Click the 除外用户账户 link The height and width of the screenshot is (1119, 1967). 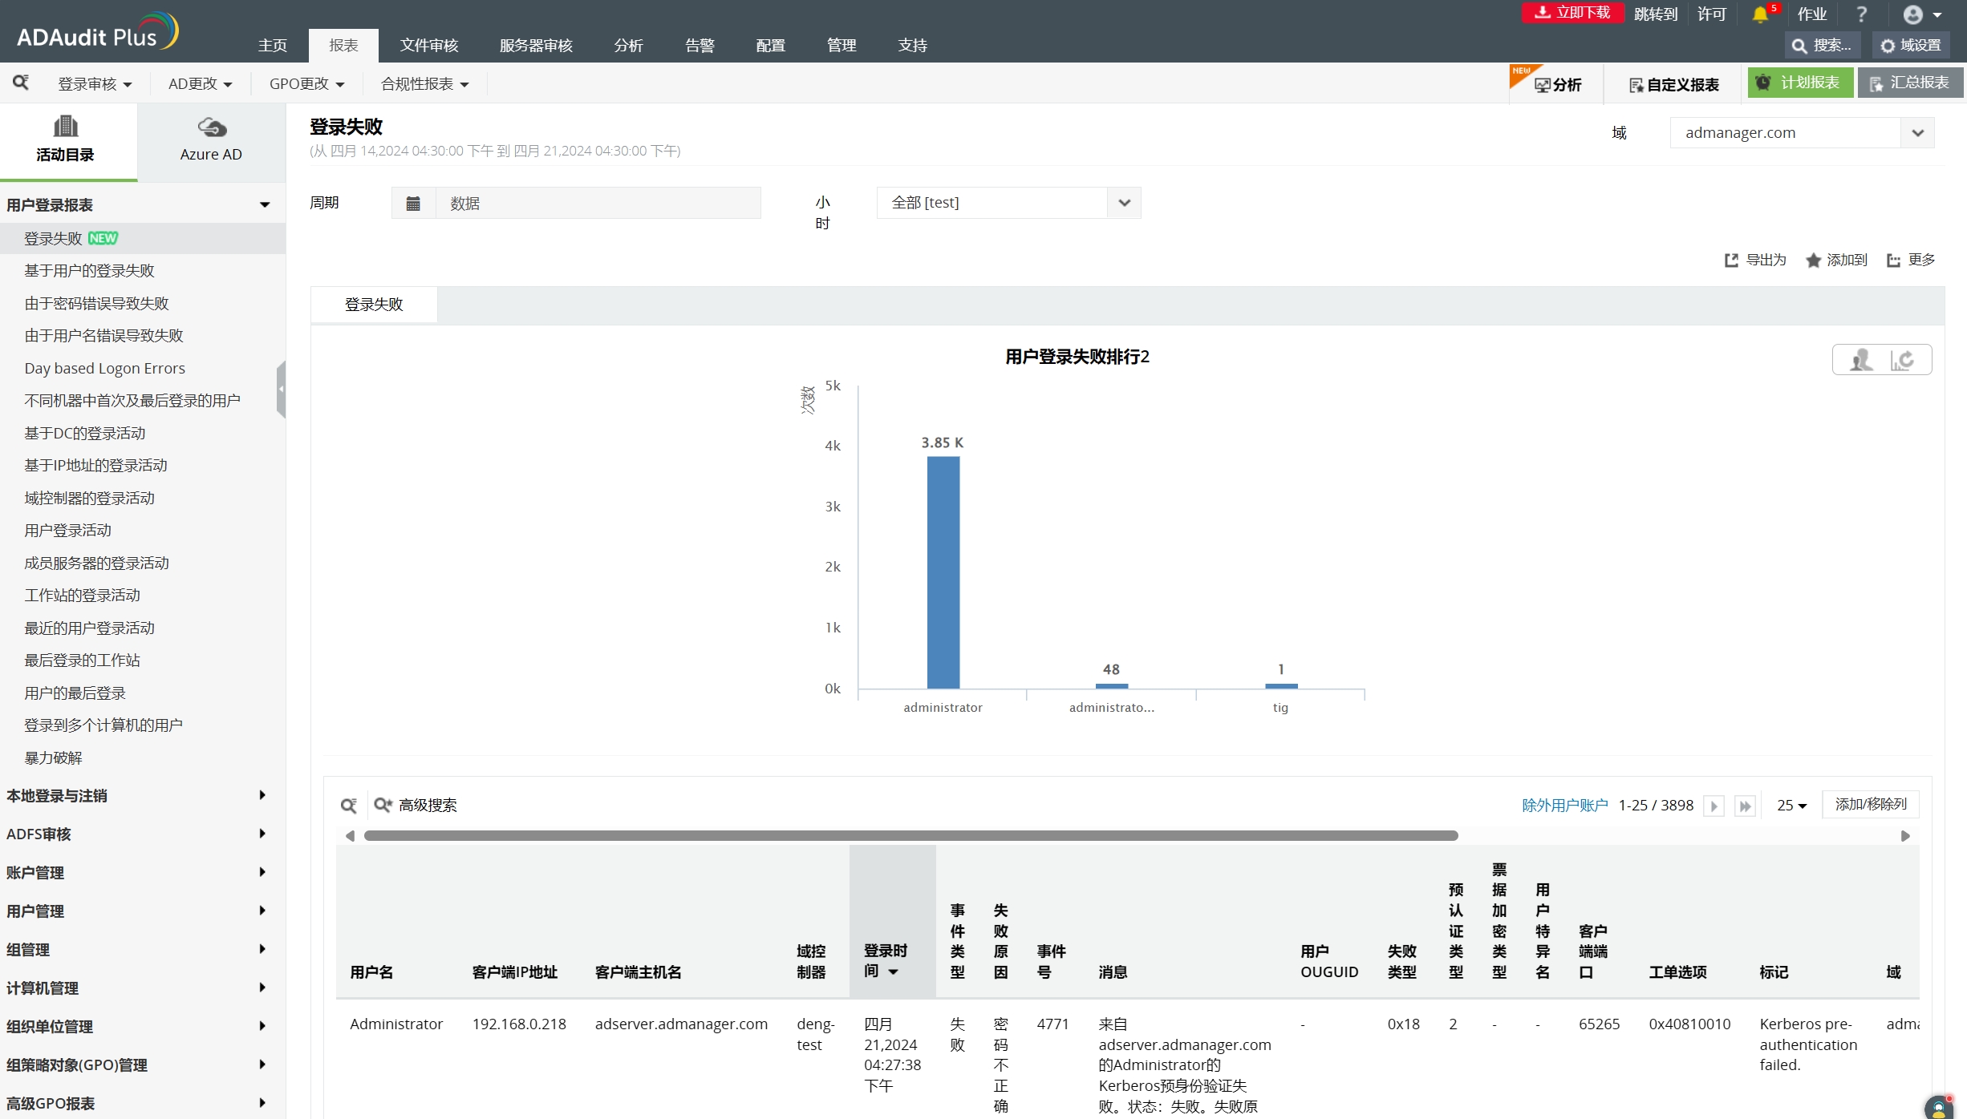(x=1564, y=806)
